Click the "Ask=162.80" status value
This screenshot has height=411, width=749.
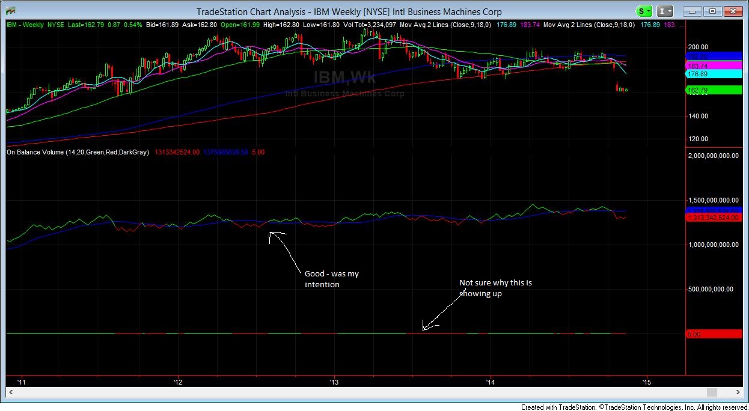(x=198, y=25)
